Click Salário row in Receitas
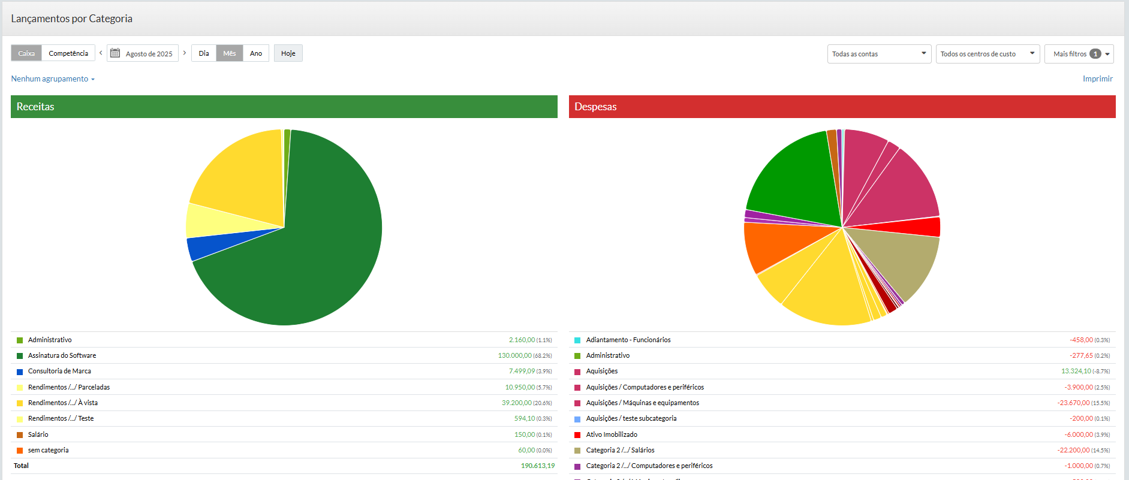 tap(284, 434)
